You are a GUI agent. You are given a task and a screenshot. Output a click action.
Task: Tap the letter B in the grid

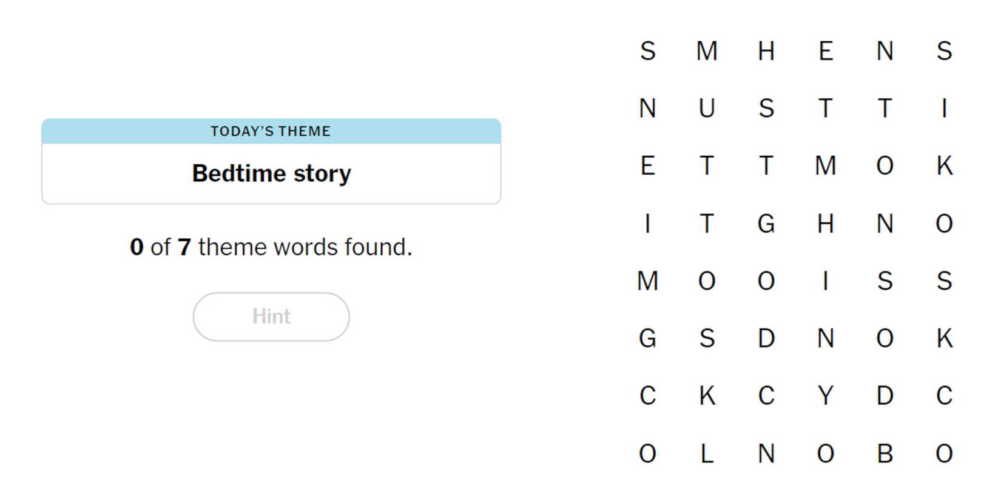coord(885,453)
